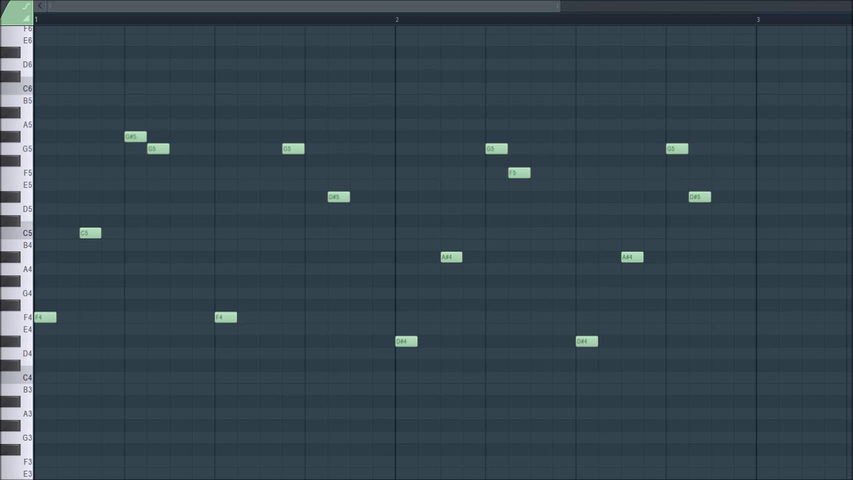Select the C5 note in bar 1
The height and width of the screenshot is (480, 853).
[90, 233]
